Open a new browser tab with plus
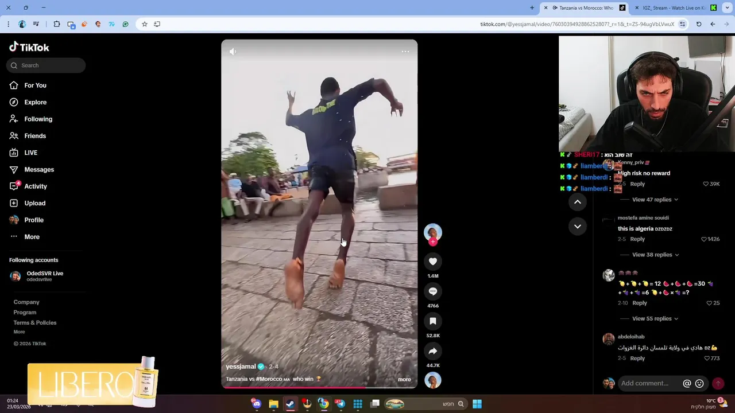 (x=532, y=8)
